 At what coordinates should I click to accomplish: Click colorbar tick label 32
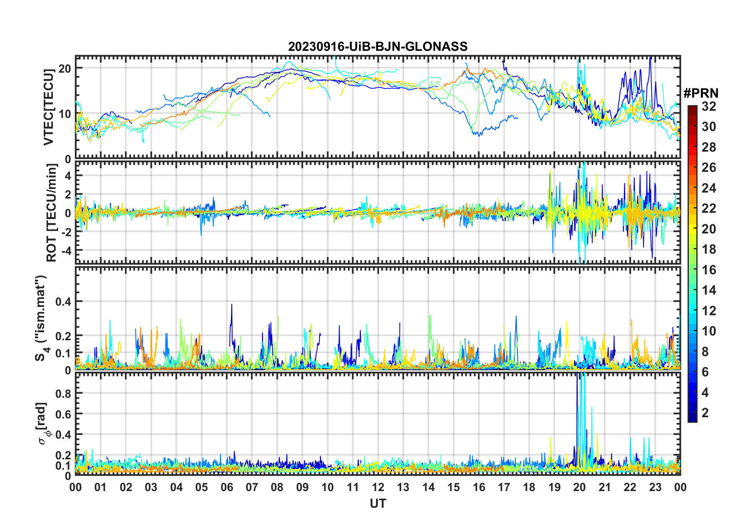(x=709, y=106)
